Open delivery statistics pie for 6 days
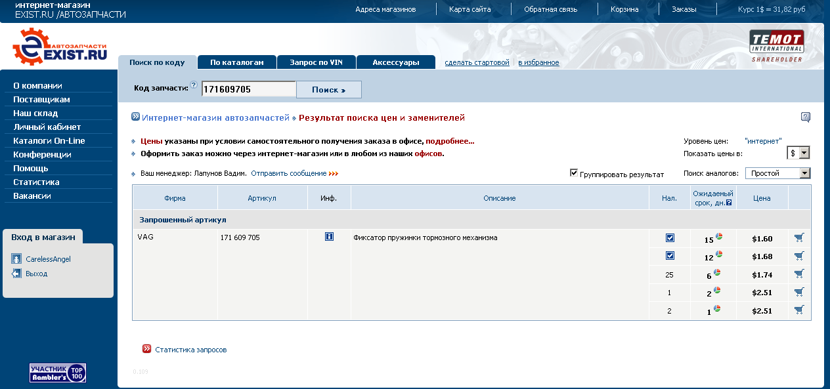 718,272
